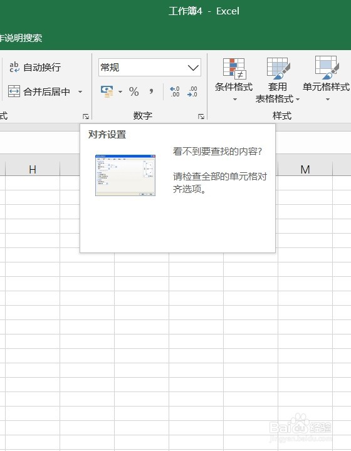
Task: Select column H header
Action: click(x=33, y=169)
